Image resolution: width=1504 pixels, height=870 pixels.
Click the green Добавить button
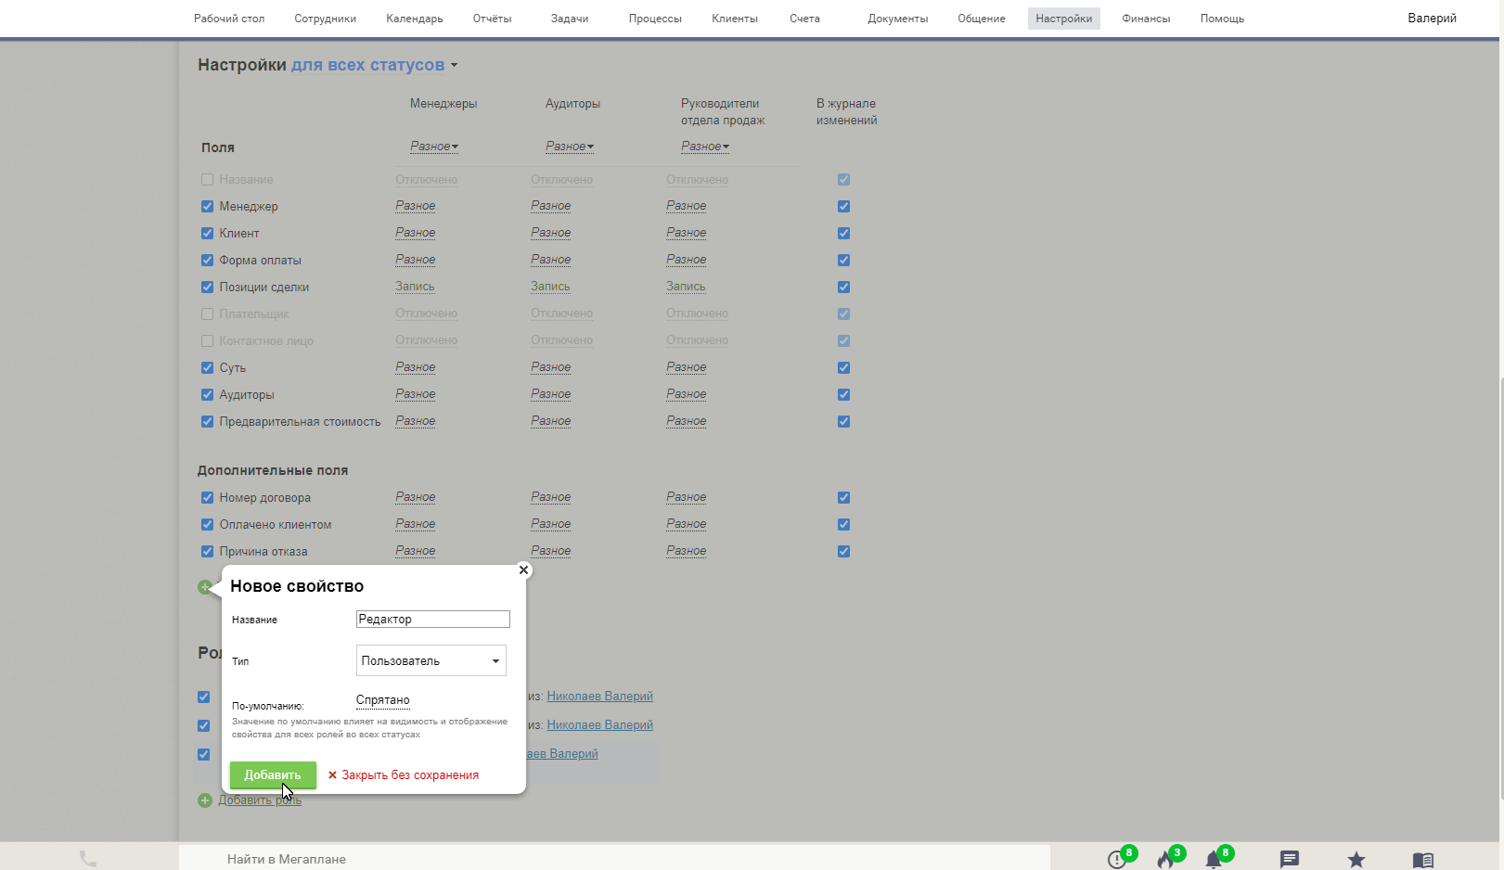[273, 774]
